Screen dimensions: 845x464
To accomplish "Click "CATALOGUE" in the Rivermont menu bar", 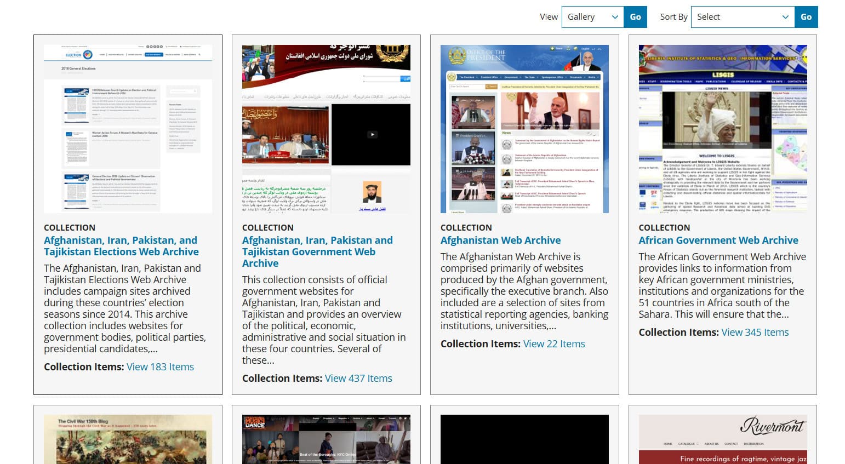I will coord(687,444).
